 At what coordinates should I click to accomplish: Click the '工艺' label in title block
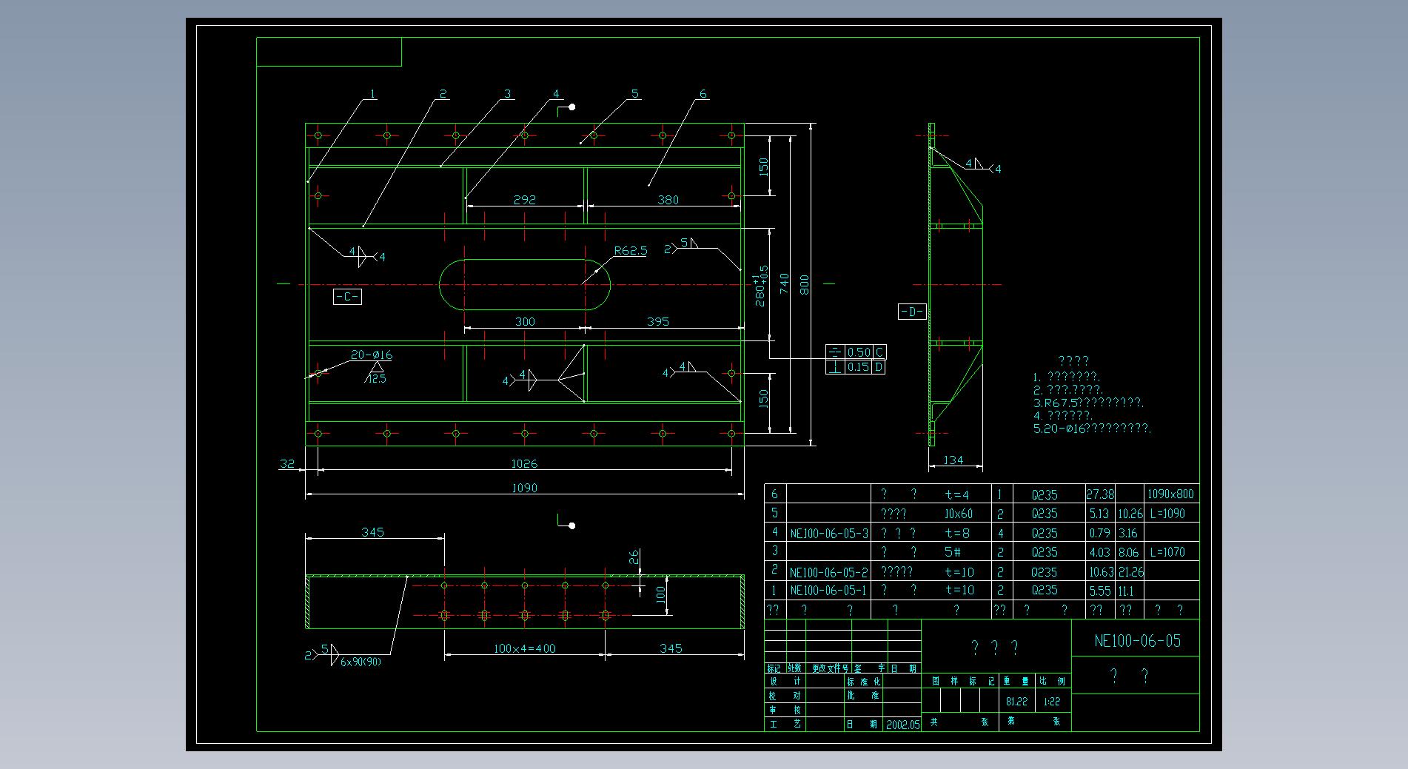coord(785,725)
